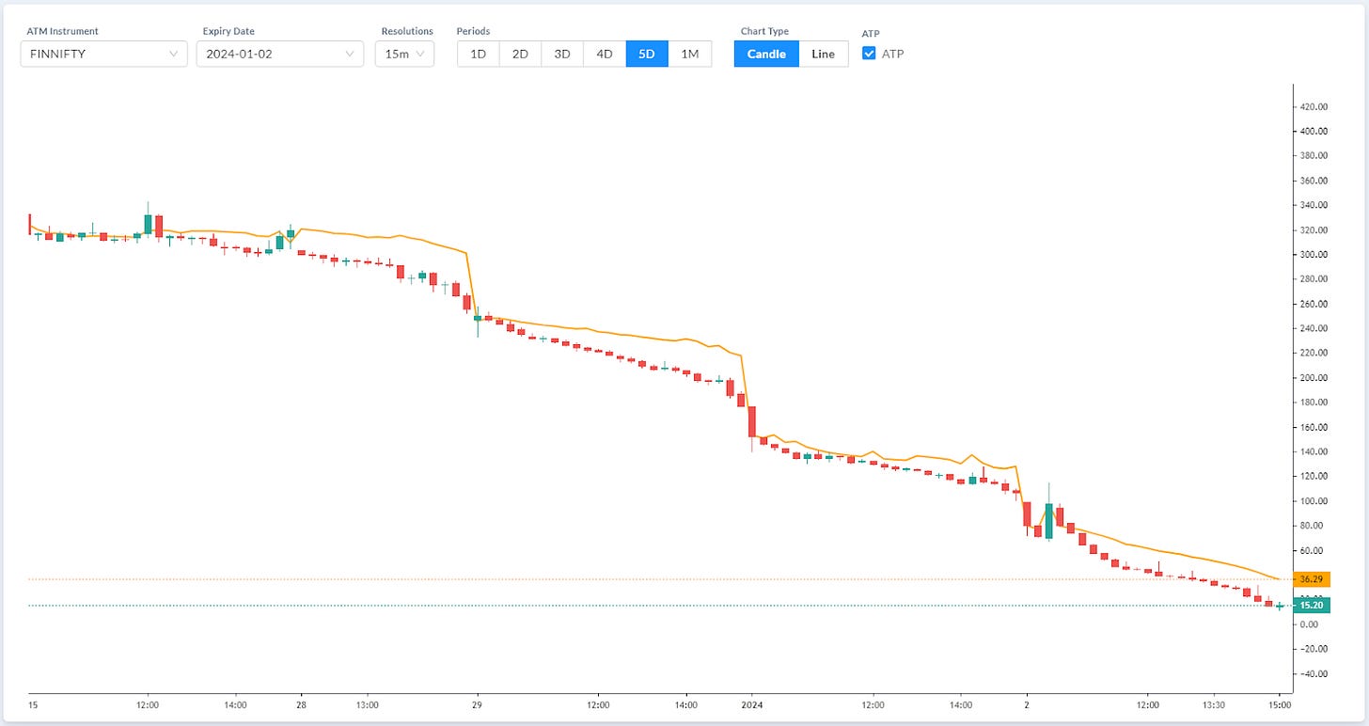Choose the 2D period button
The width and height of the screenshot is (1369, 726).
pos(519,54)
